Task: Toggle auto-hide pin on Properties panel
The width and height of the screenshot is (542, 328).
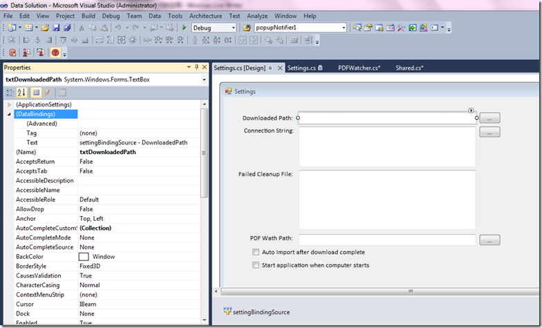Action: point(196,67)
